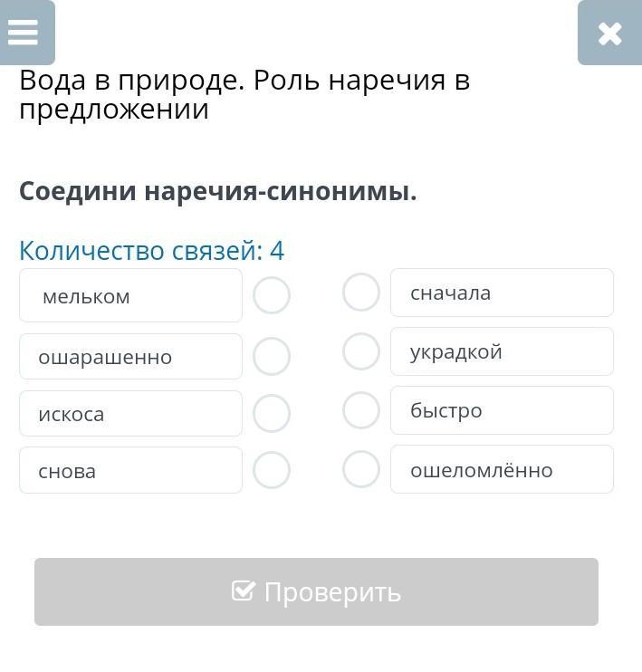The width and height of the screenshot is (642, 672).
Task: Select the circle beside сначала
Action: click(361, 293)
